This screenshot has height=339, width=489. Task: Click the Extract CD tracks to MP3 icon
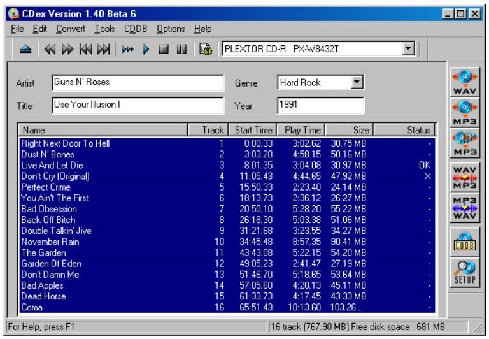[464, 113]
